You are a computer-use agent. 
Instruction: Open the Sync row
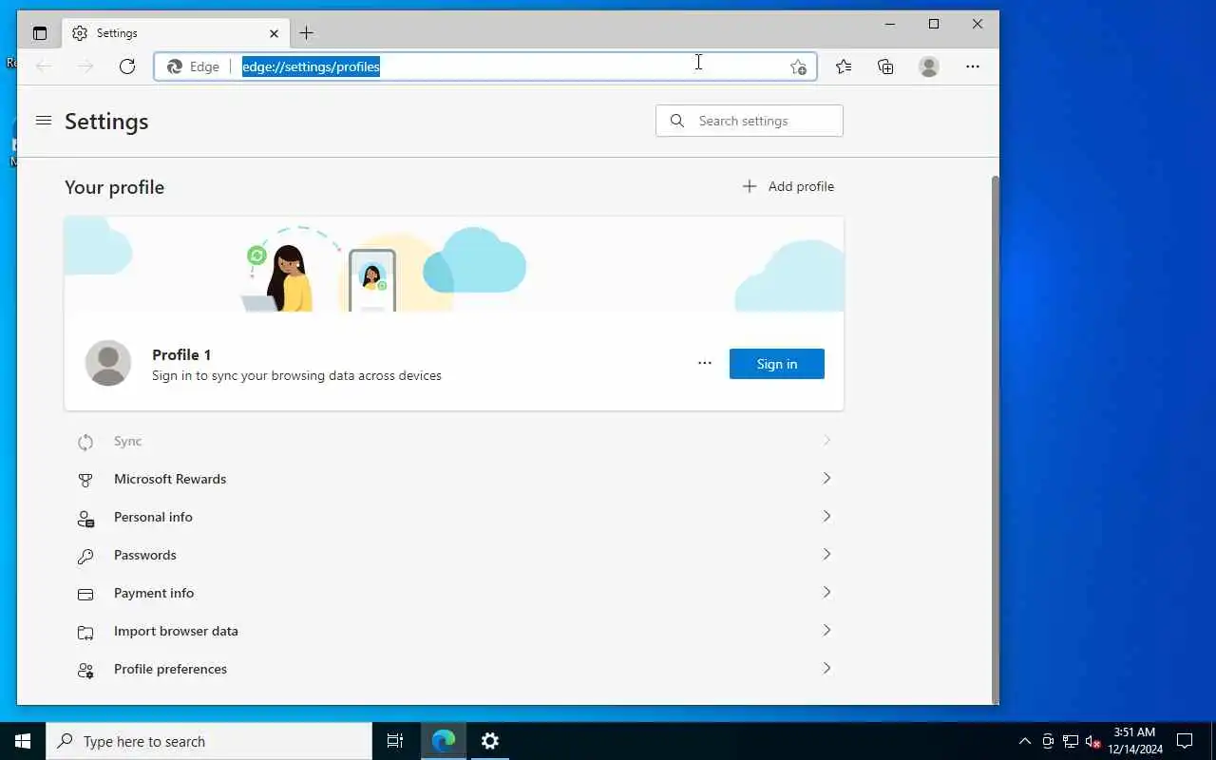pyautogui.click(x=454, y=441)
